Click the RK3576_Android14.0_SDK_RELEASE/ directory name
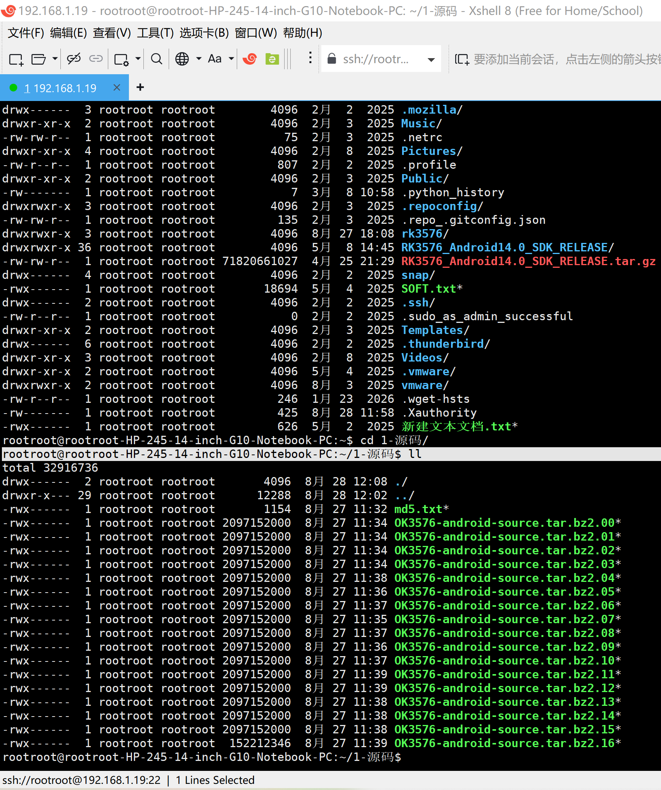661x790 pixels. (507, 248)
